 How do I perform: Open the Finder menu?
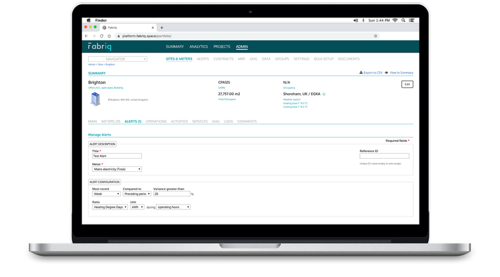point(101,20)
